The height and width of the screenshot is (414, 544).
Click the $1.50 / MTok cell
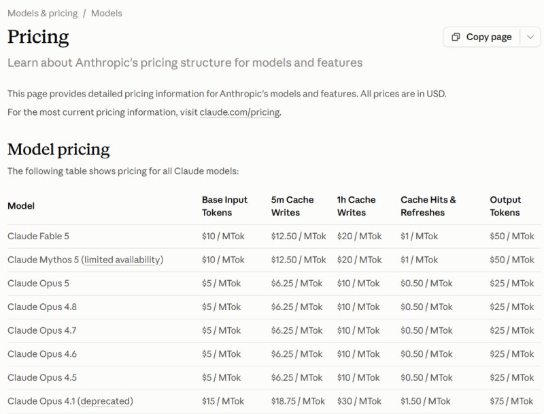coord(426,401)
